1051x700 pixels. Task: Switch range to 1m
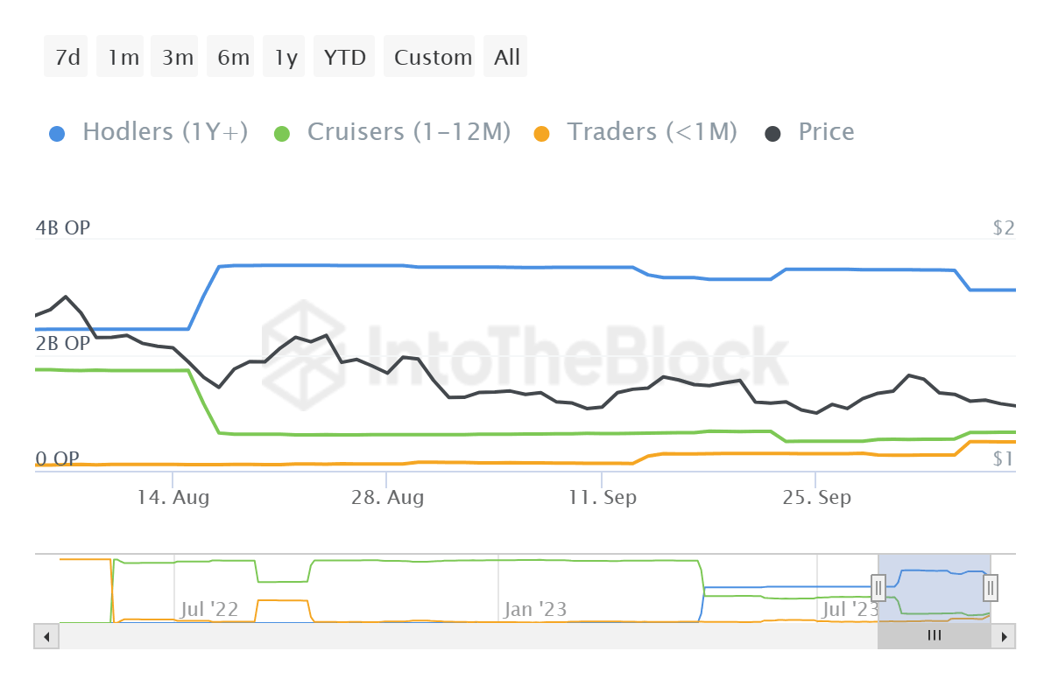pos(123,58)
